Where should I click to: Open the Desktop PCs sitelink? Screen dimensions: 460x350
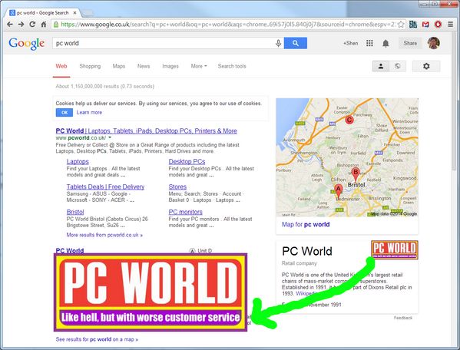187,161
